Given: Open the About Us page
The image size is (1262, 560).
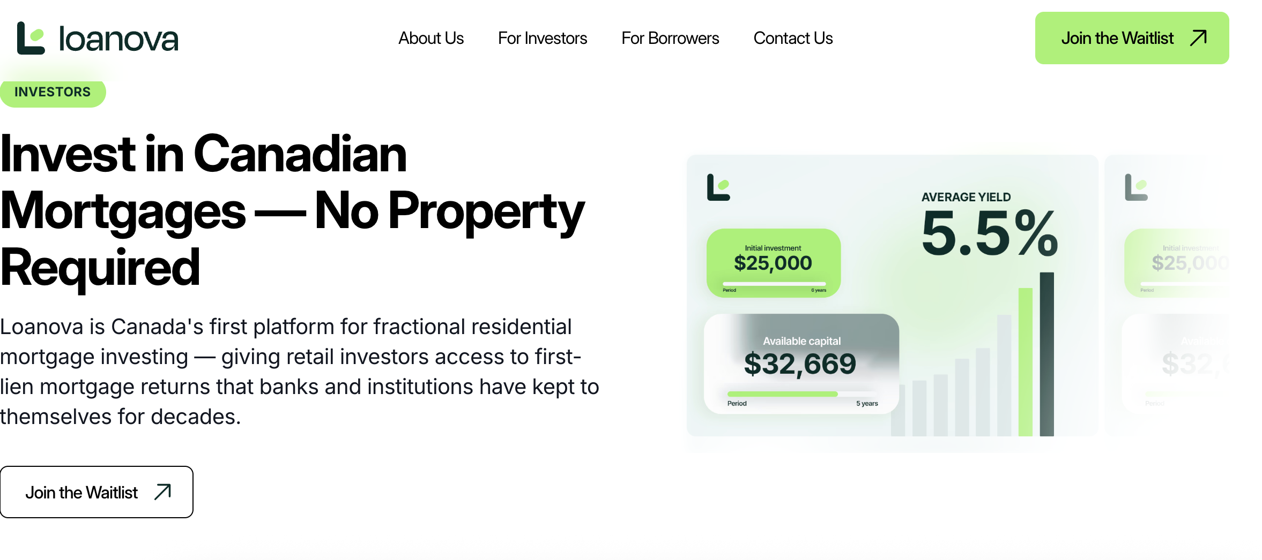Looking at the screenshot, I should (431, 38).
